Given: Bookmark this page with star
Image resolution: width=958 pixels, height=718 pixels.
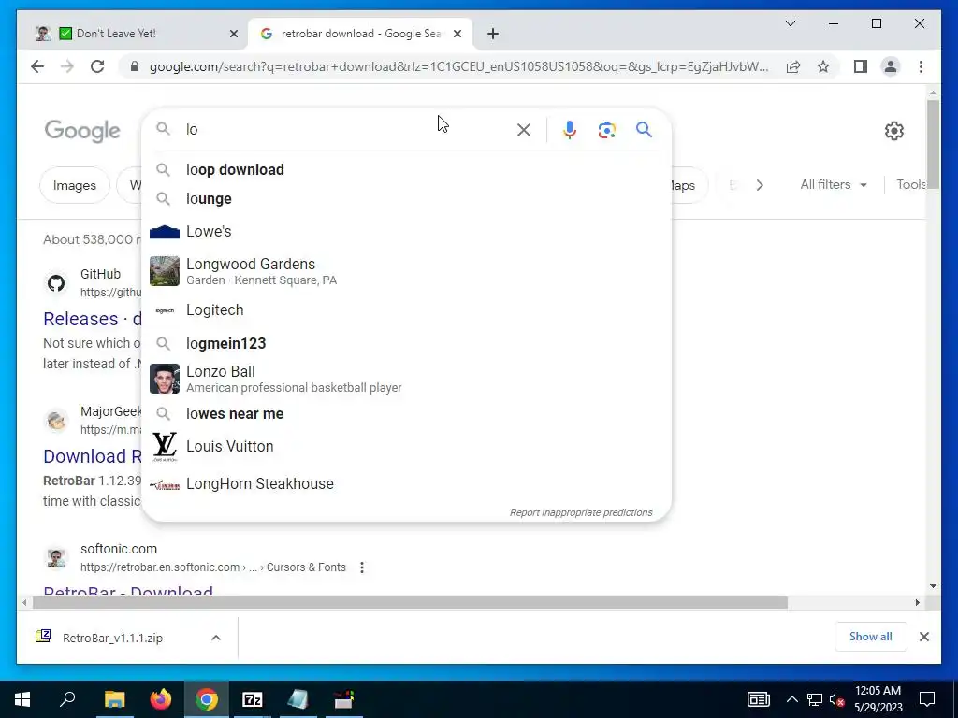Looking at the screenshot, I should 823,66.
